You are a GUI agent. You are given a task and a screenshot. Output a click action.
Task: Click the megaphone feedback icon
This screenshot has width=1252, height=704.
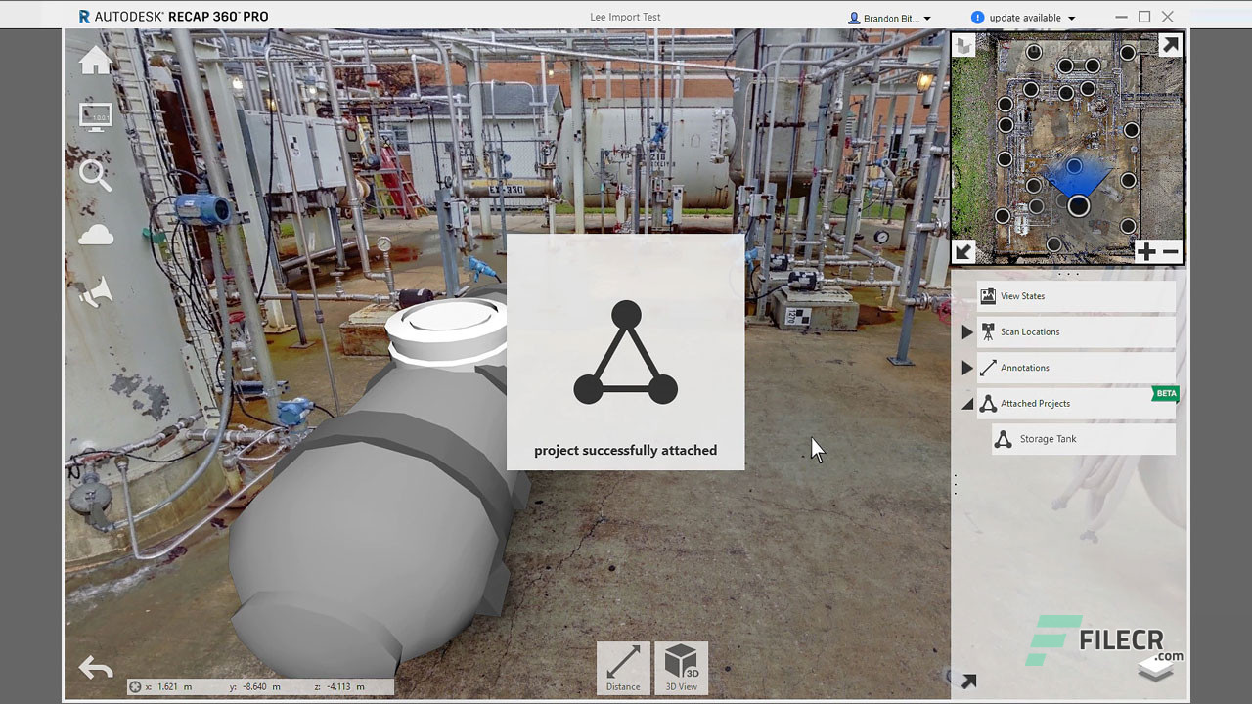(96, 291)
